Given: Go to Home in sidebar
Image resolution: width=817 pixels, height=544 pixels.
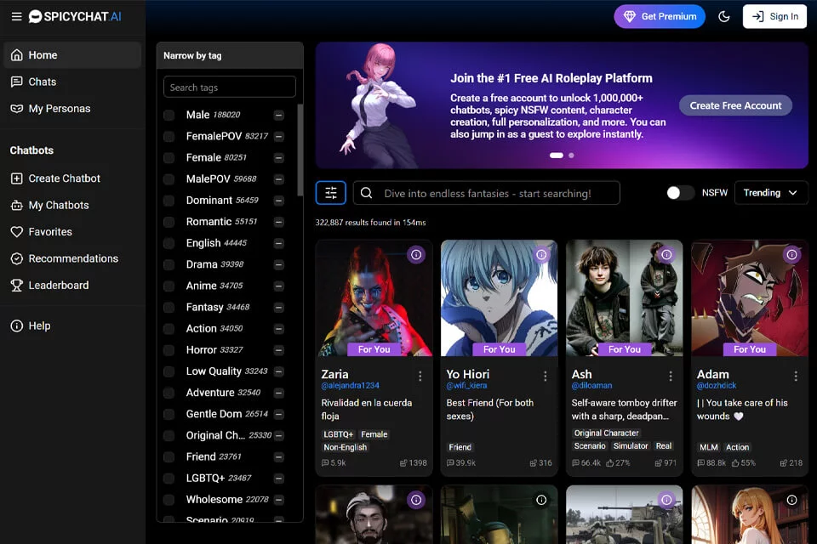Looking at the screenshot, I should [x=72, y=55].
